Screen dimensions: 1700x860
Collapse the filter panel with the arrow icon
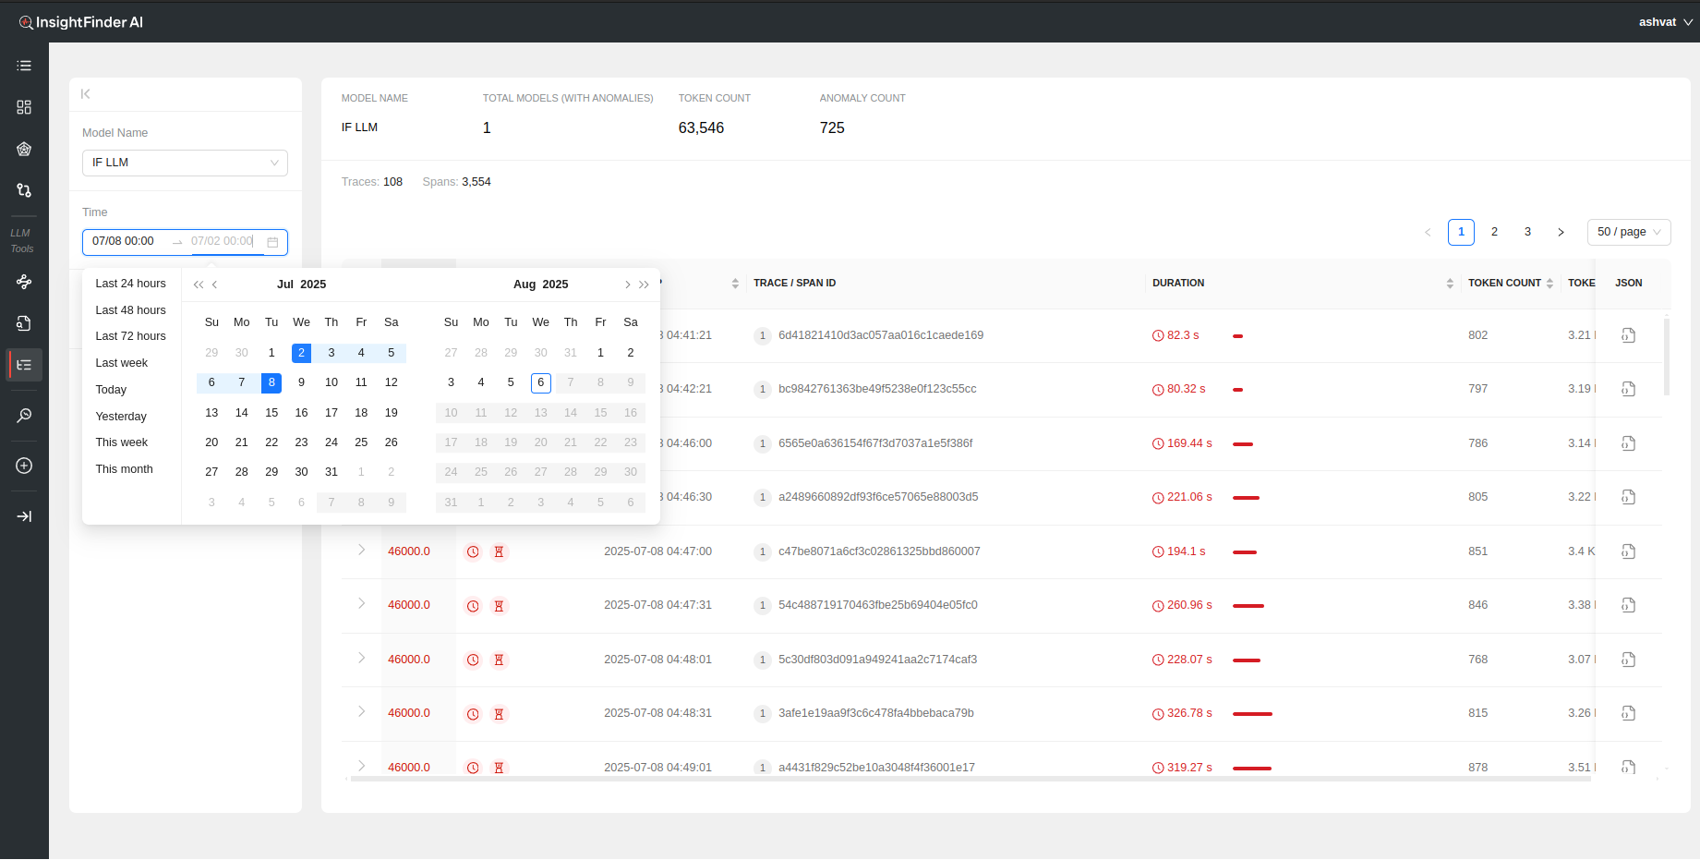[x=86, y=94]
